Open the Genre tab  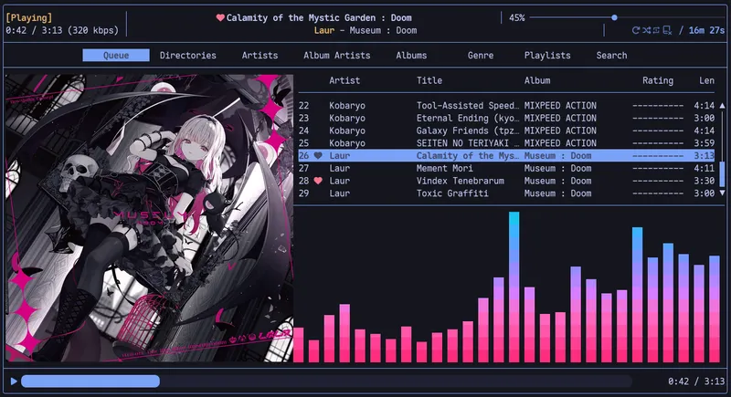click(x=481, y=56)
